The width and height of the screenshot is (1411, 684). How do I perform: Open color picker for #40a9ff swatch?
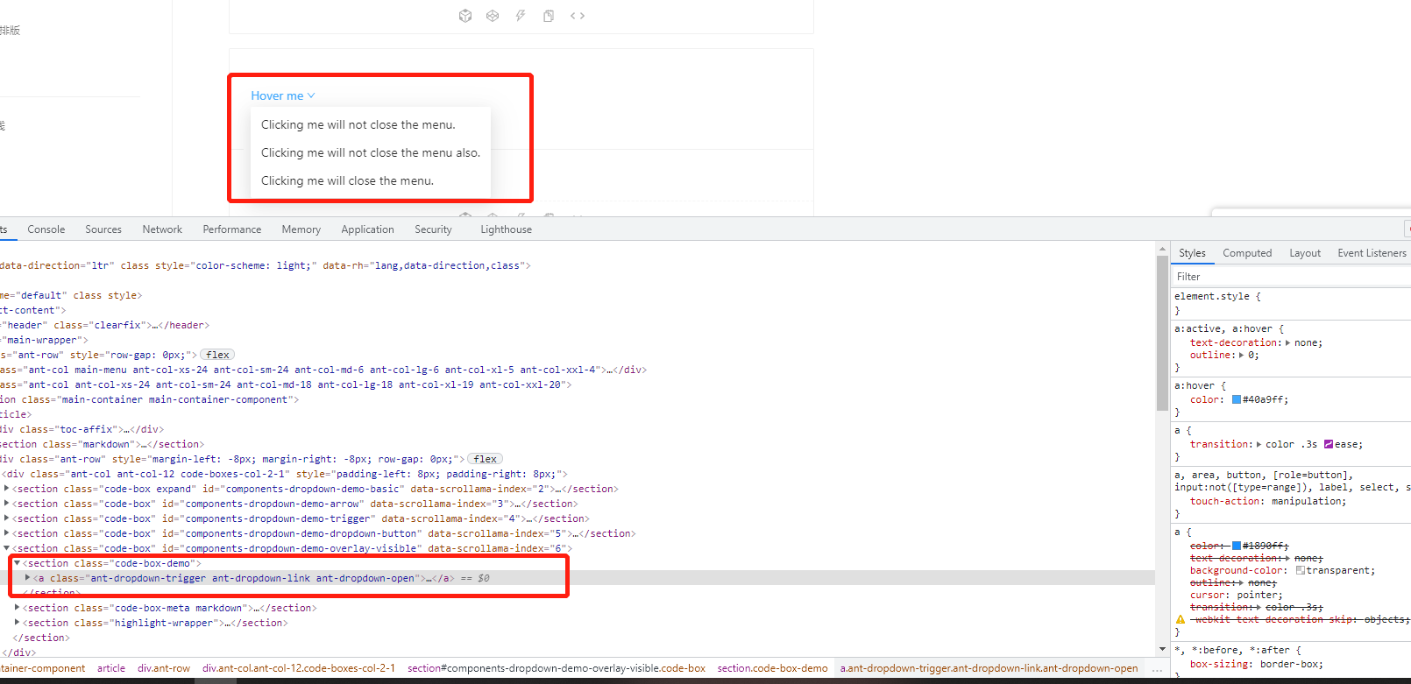1237,399
